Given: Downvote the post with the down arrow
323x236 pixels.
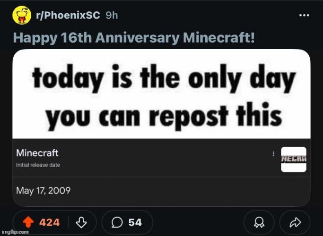Looking at the screenshot, I should [x=81, y=222].
